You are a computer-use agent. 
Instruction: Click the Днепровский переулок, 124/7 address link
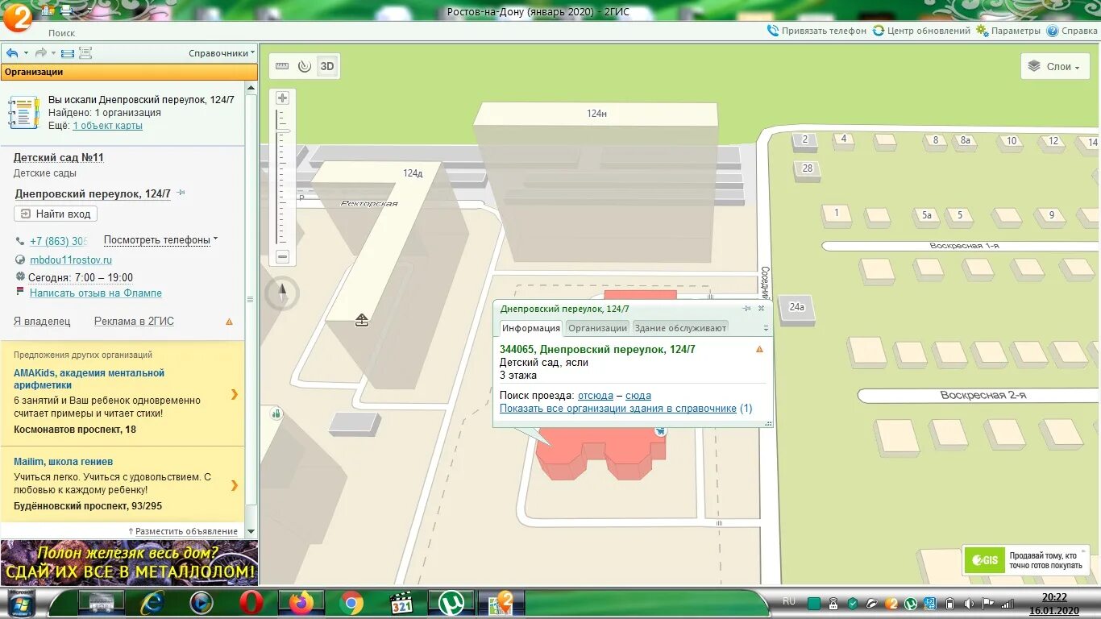[x=93, y=193]
